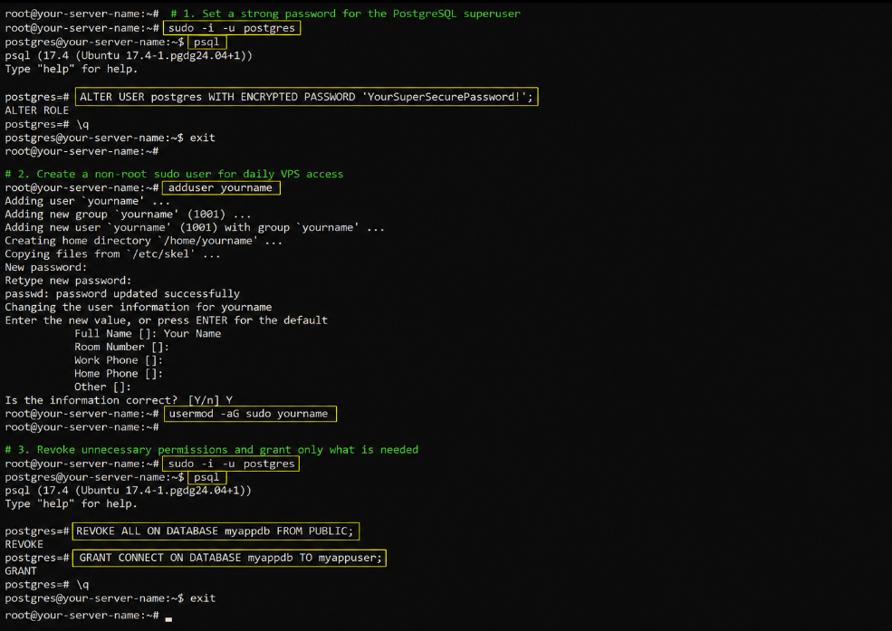
Task: Click the 'Full Name []: Your Name' line
Action: tap(148, 334)
